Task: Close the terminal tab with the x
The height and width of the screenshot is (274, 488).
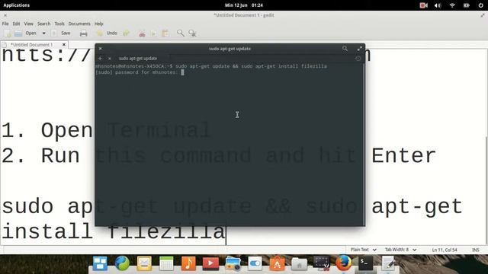Action: [x=110, y=59]
